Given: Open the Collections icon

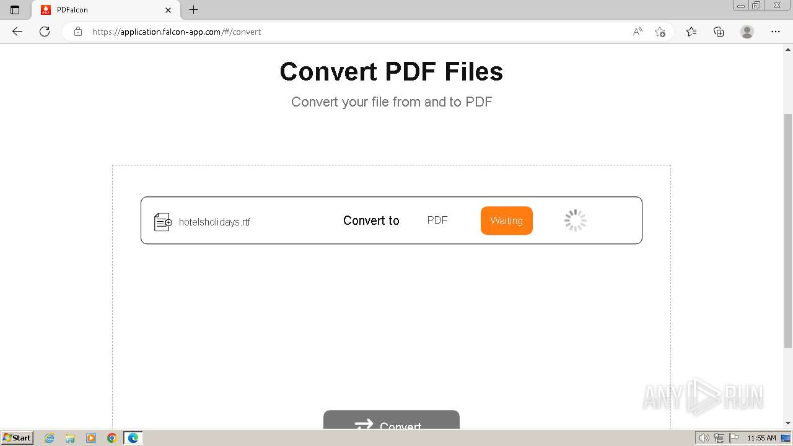Looking at the screenshot, I should [x=719, y=32].
